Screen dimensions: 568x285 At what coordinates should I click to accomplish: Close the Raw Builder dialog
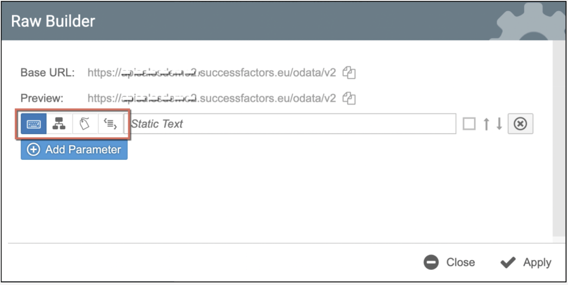click(x=449, y=262)
